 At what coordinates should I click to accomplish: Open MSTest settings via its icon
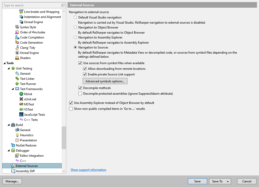click(21, 104)
